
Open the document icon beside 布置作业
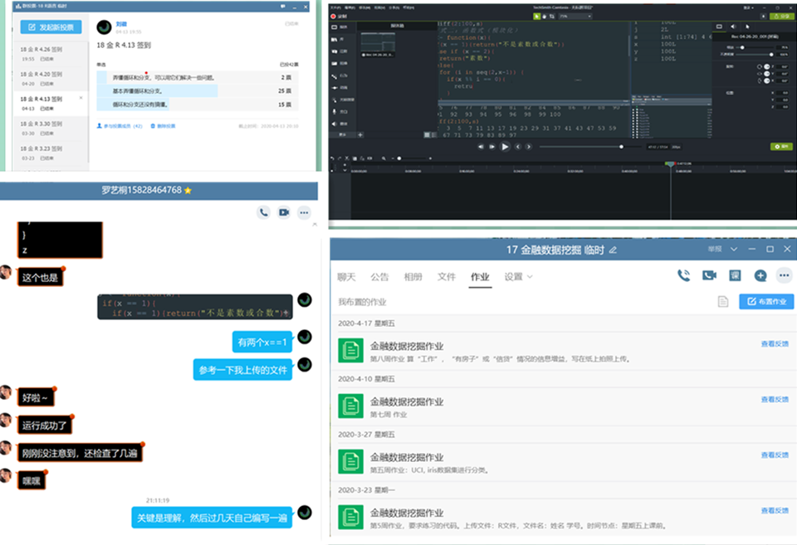coord(723,302)
